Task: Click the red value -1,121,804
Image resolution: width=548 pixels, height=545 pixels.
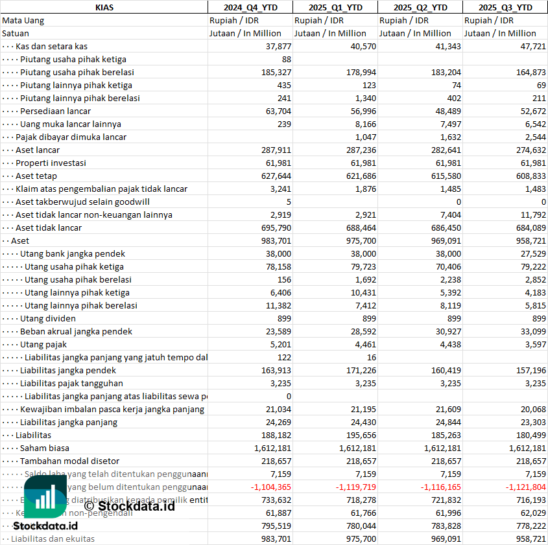Action: click(x=526, y=487)
